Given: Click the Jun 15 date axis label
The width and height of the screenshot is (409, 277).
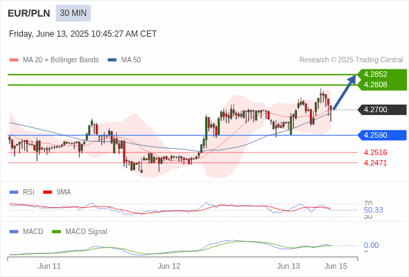Looking at the screenshot, I should click(336, 267).
